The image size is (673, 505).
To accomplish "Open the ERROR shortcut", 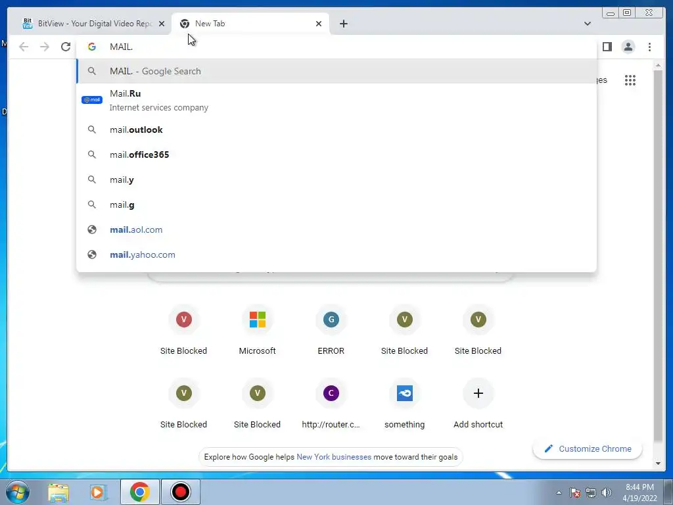I will tap(331, 330).
